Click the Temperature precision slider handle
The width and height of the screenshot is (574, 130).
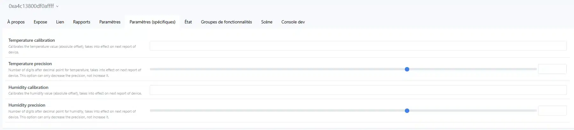(407, 69)
